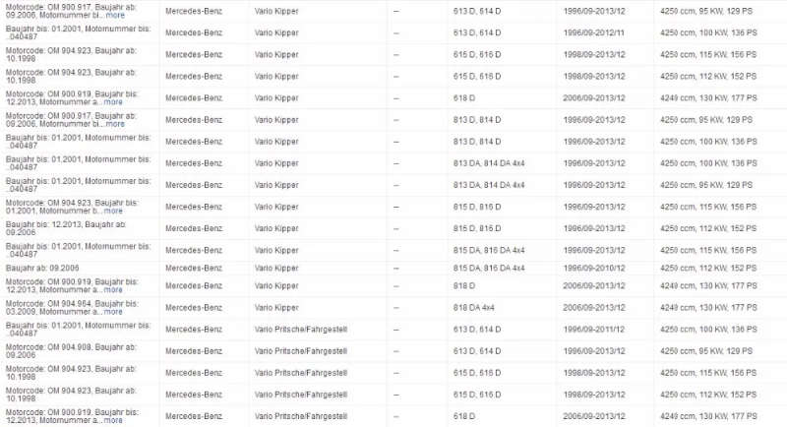Click Vario Kipper in the OM 904.964 row
Viewport: 787px width, 427px height.
click(x=276, y=308)
